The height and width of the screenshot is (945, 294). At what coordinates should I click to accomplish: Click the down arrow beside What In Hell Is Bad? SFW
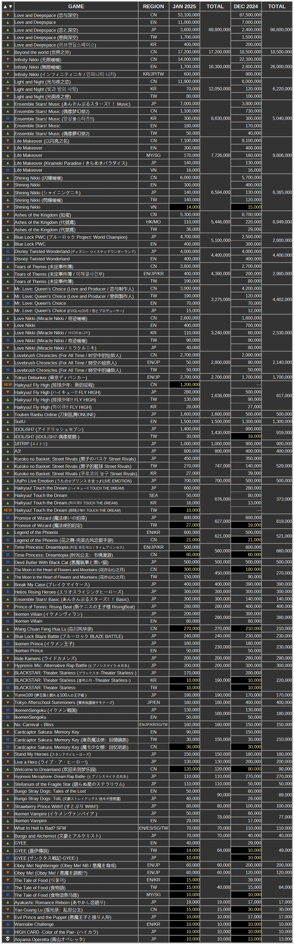coord(8,828)
